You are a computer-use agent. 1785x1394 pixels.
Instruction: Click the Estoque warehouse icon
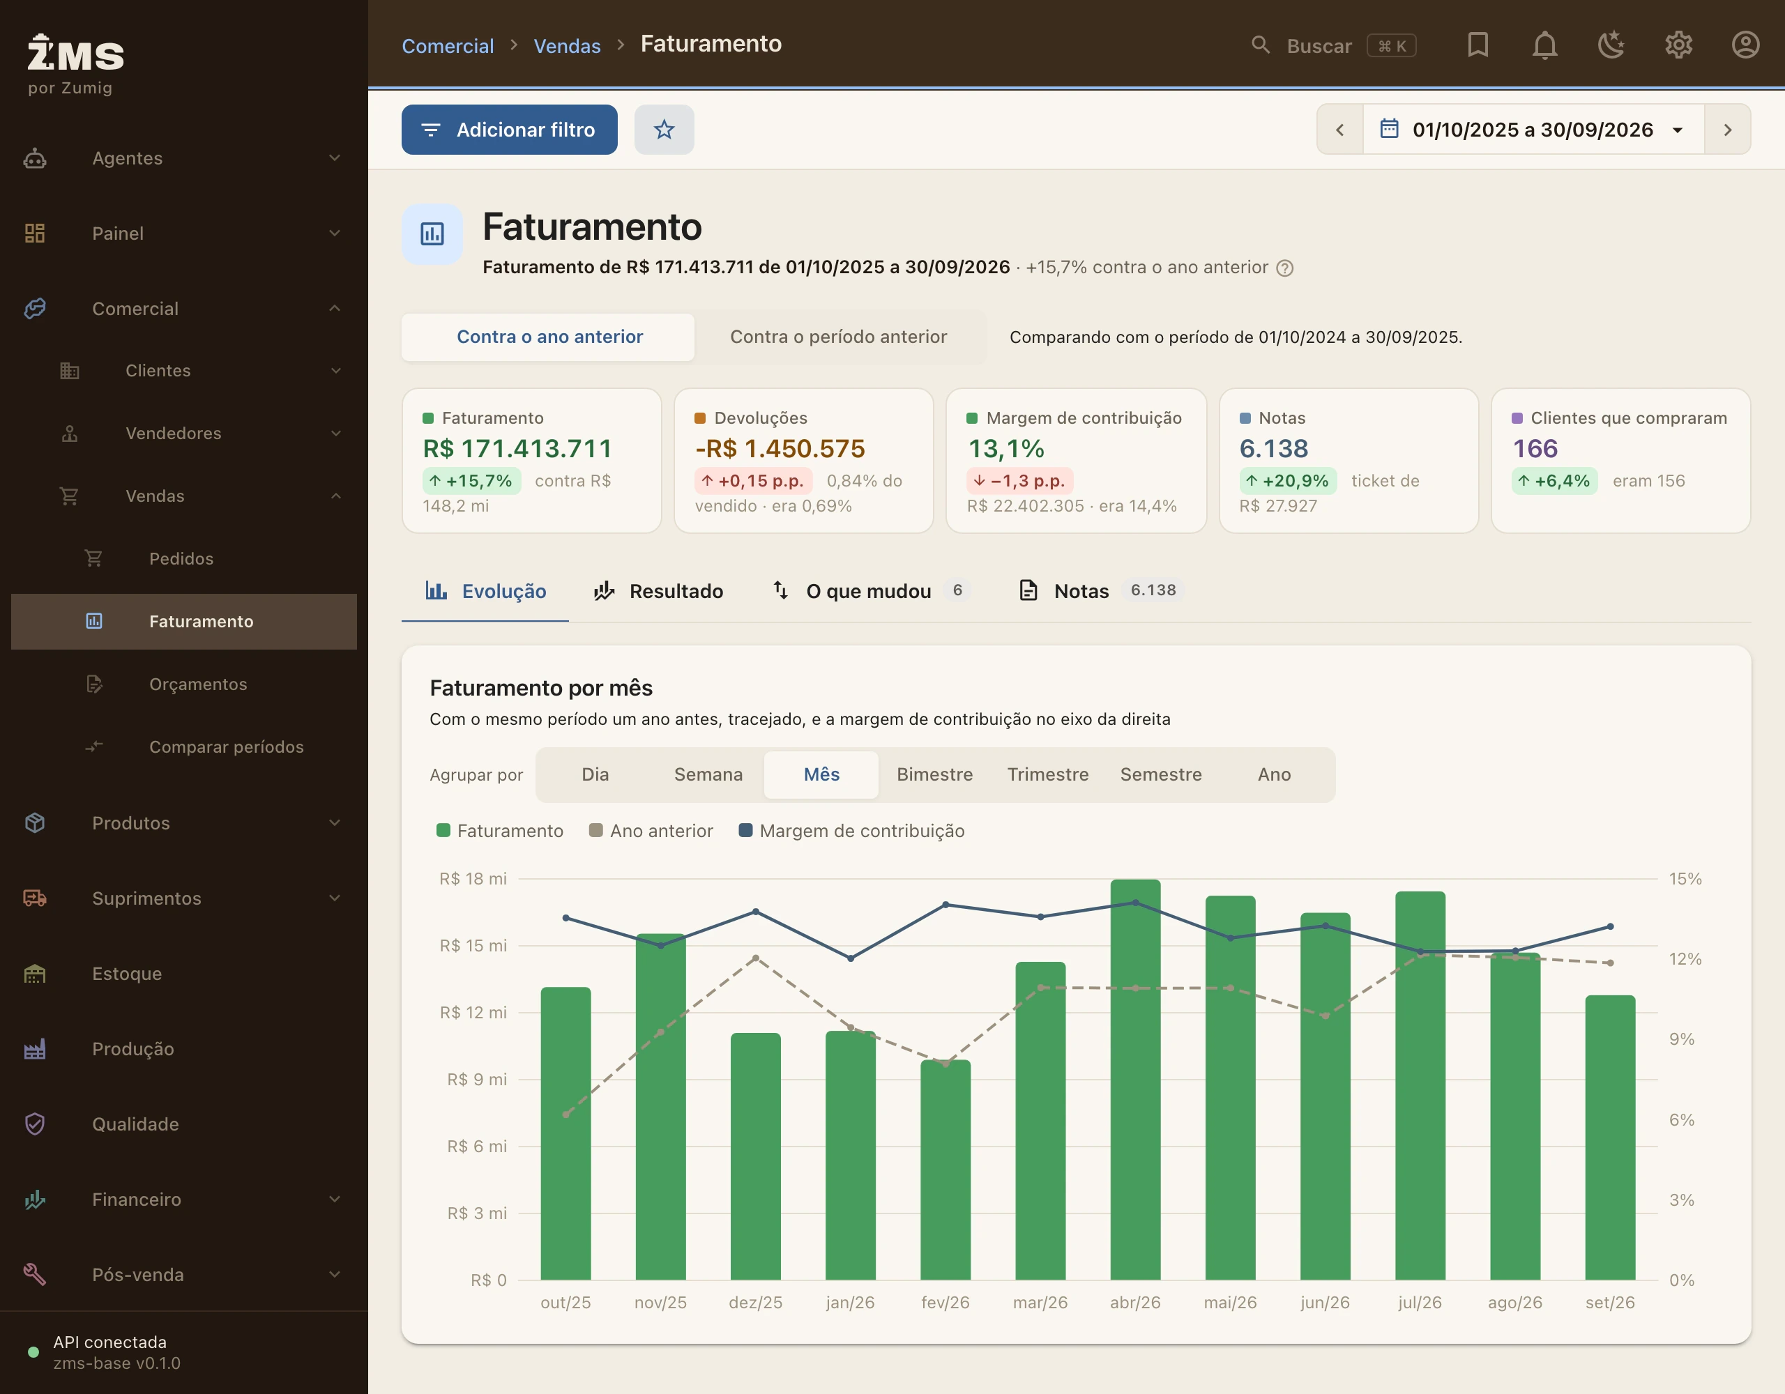[x=34, y=973]
